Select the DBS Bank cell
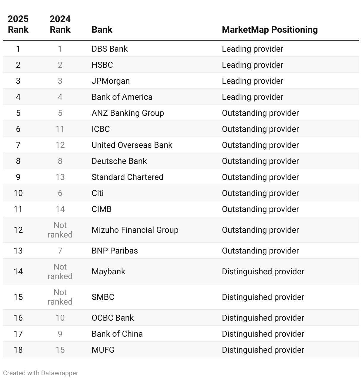Viewport: 362px width, 380px height. point(109,49)
